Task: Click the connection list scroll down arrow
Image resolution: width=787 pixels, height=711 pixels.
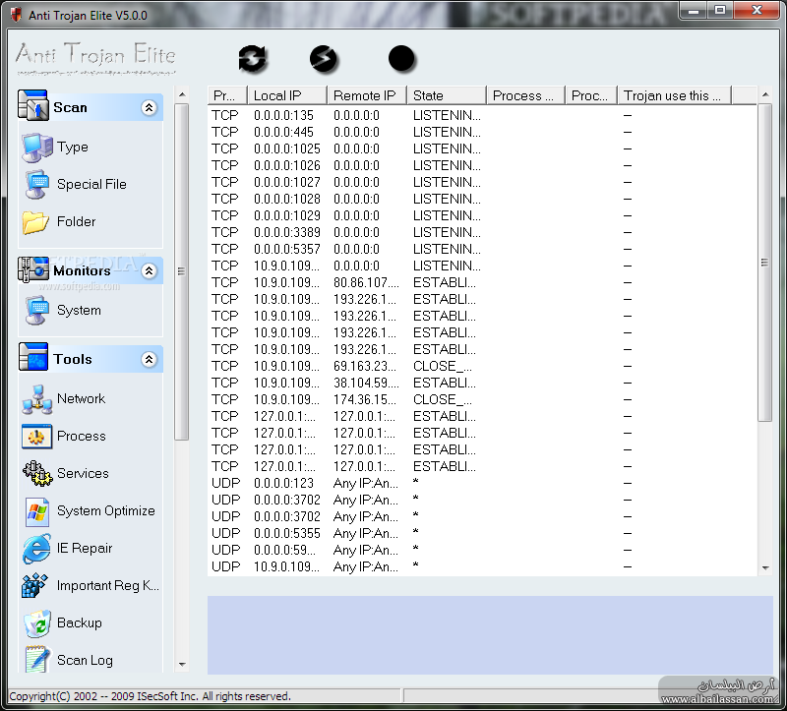Action: tap(765, 568)
